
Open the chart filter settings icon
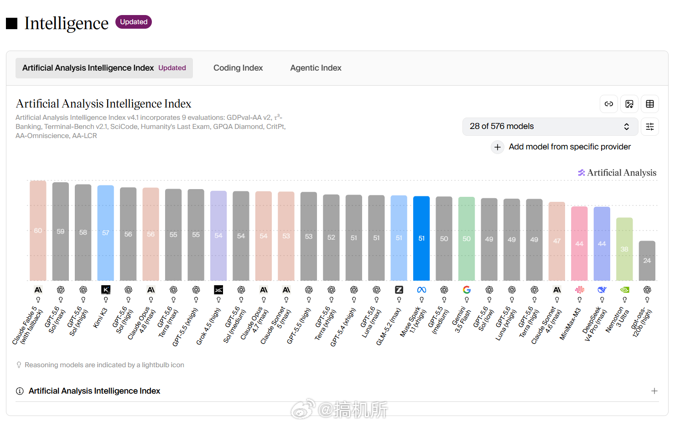coord(650,127)
